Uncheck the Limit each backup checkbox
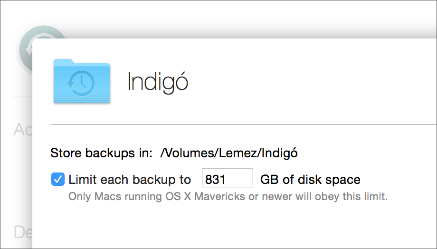The image size is (437, 249). pos(58,179)
